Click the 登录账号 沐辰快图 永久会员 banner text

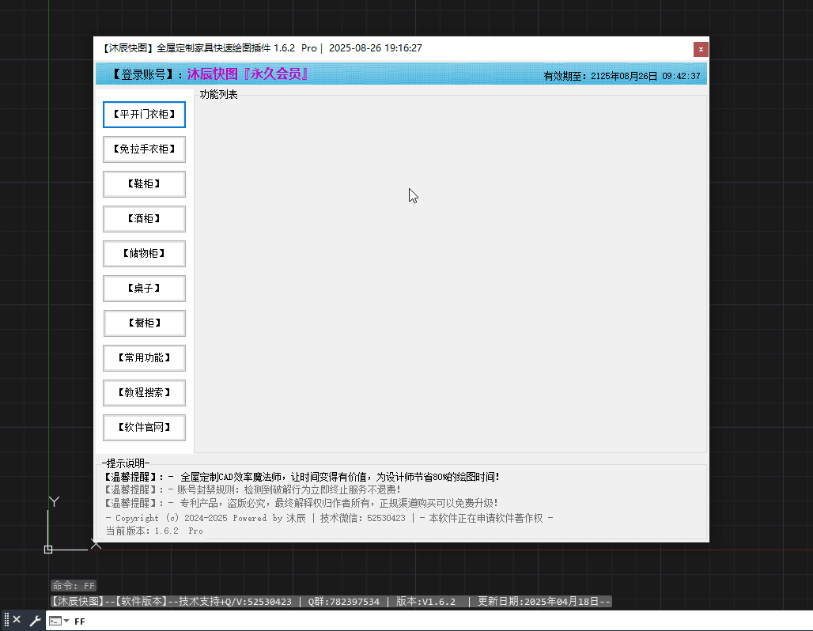coord(210,74)
